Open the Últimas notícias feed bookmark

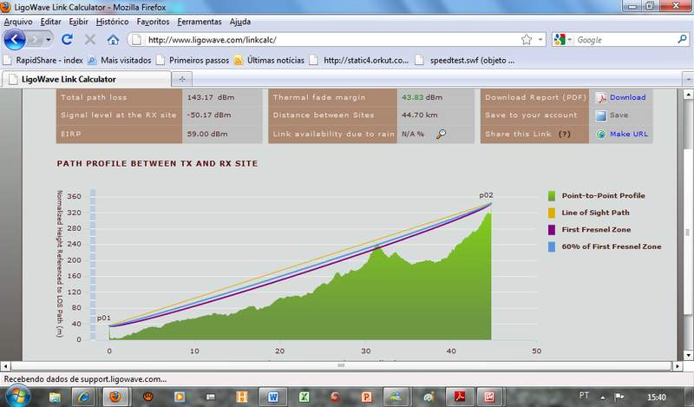[x=269, y=60]
